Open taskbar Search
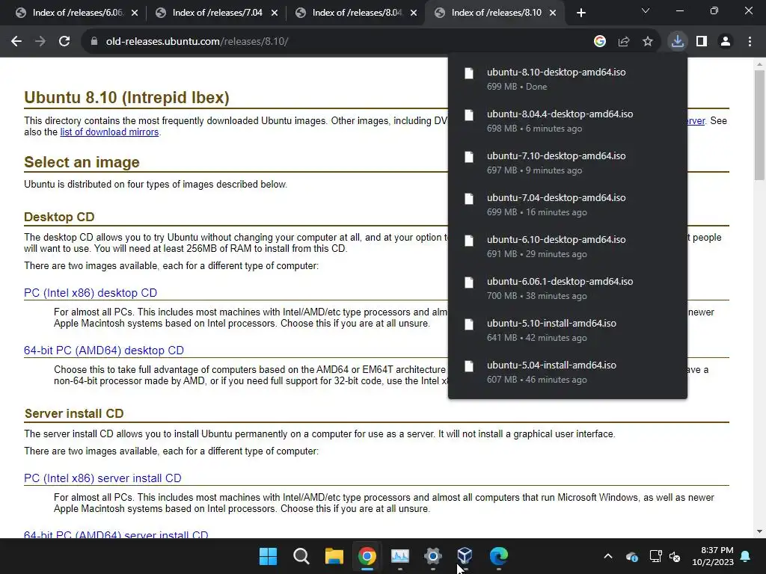 (301, 556)
